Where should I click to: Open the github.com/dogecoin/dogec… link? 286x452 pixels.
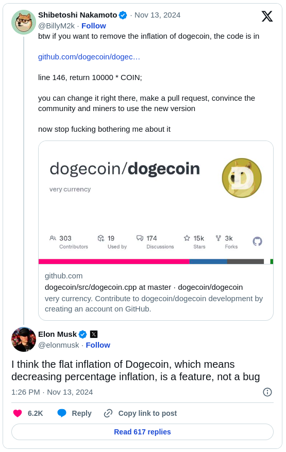89,57
